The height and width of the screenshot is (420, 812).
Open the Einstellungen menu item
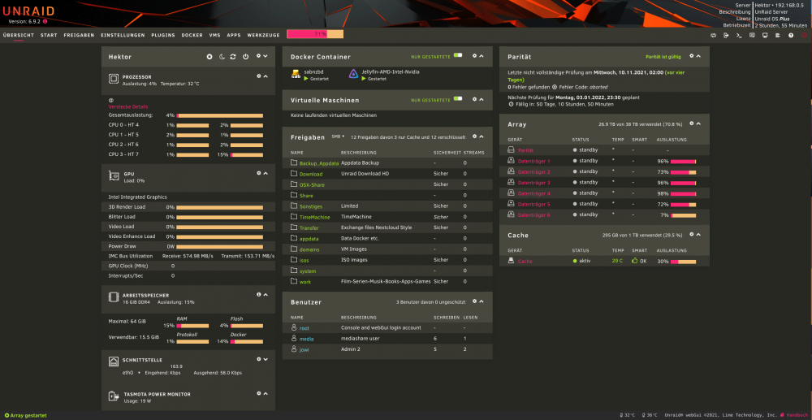click(x=123, y=35)
